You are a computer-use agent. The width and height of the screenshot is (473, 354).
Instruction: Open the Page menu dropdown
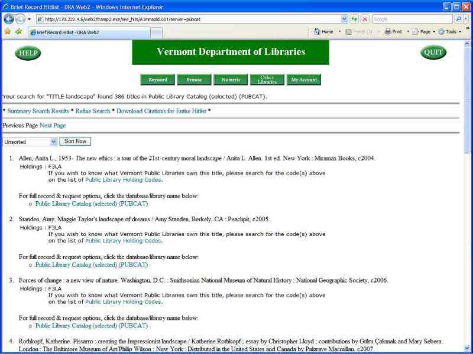tap(424, 32)
